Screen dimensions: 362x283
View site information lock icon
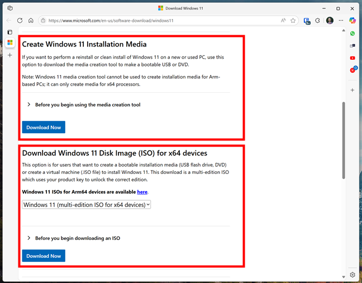43,21
